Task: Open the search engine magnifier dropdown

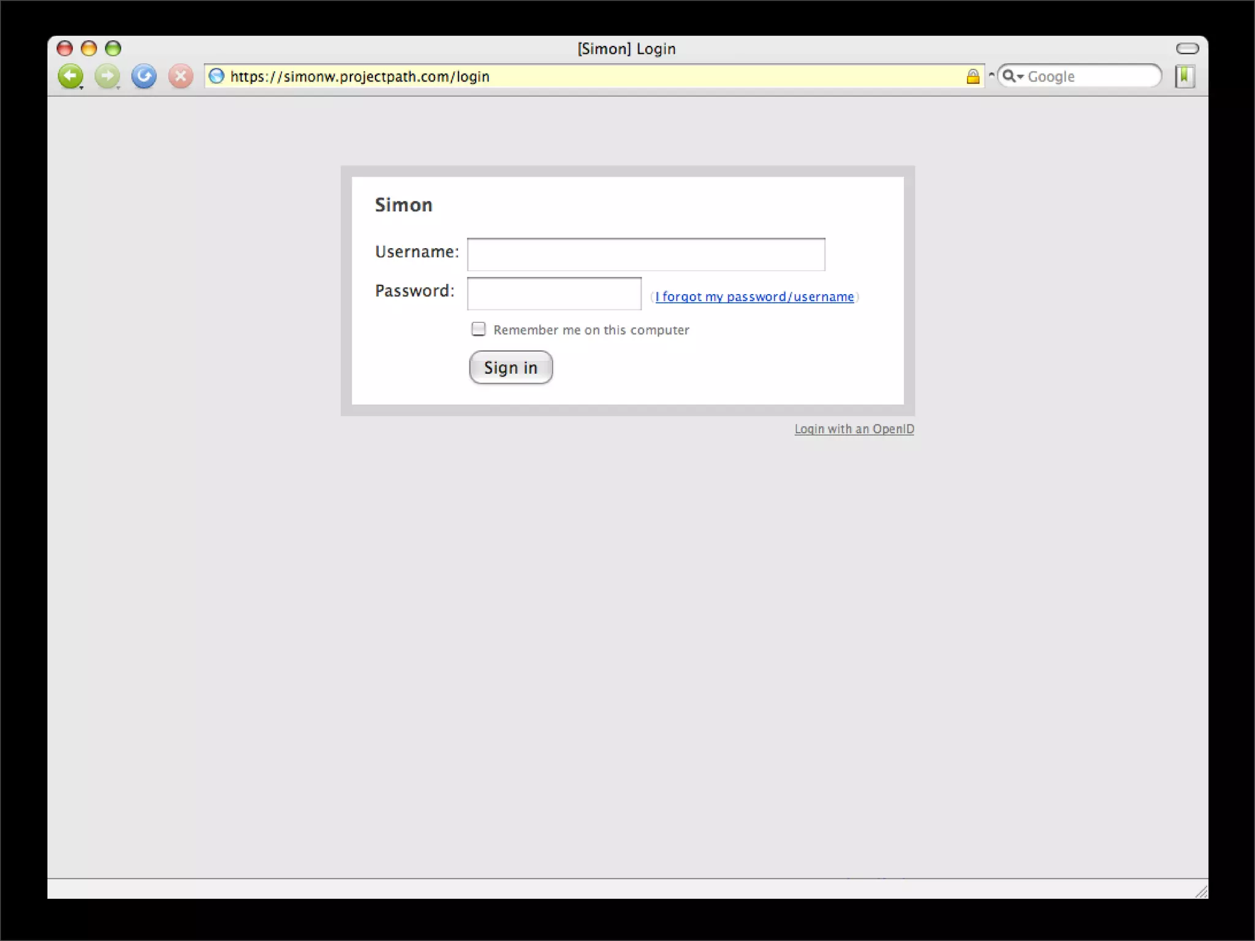Action: coord(1012,76)
